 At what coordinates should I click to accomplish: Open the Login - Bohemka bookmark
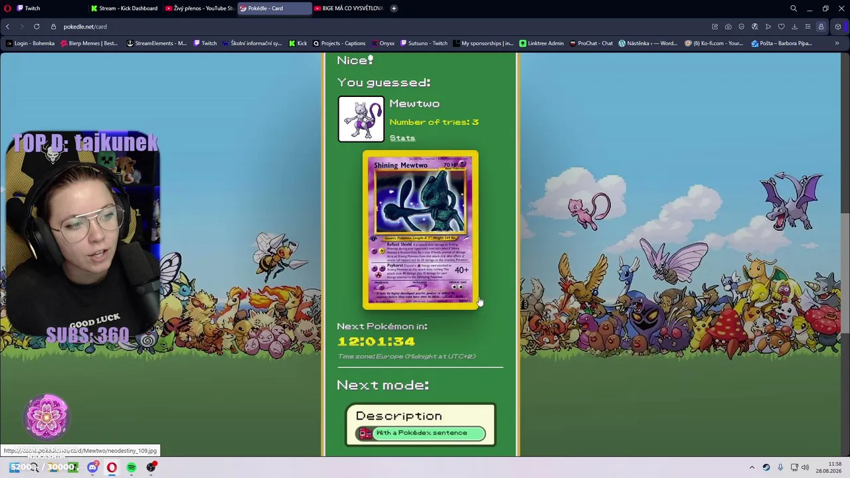31,43
